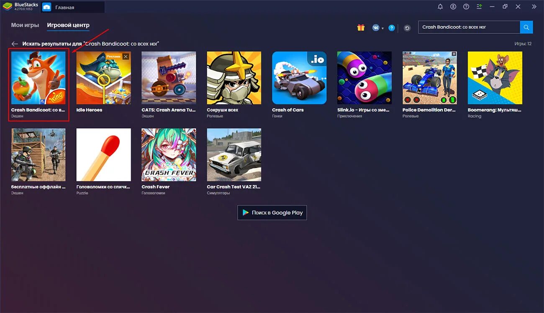Open Police Demolition Derby game thumbnail

point(430,78)
